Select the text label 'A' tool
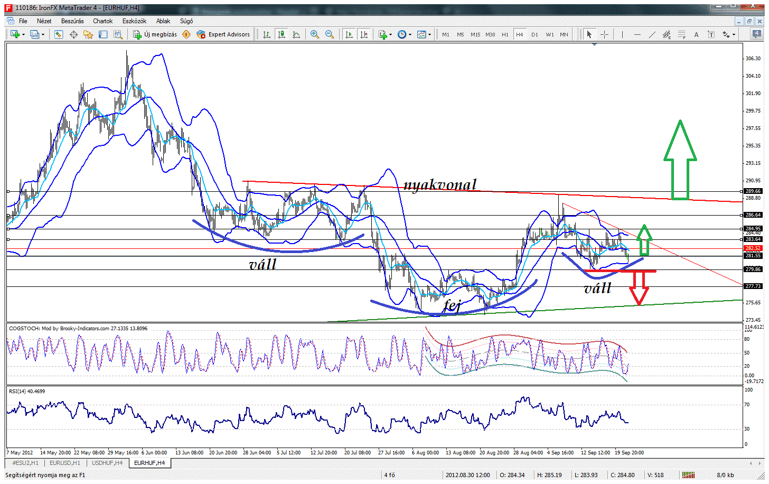 [696, 35]
